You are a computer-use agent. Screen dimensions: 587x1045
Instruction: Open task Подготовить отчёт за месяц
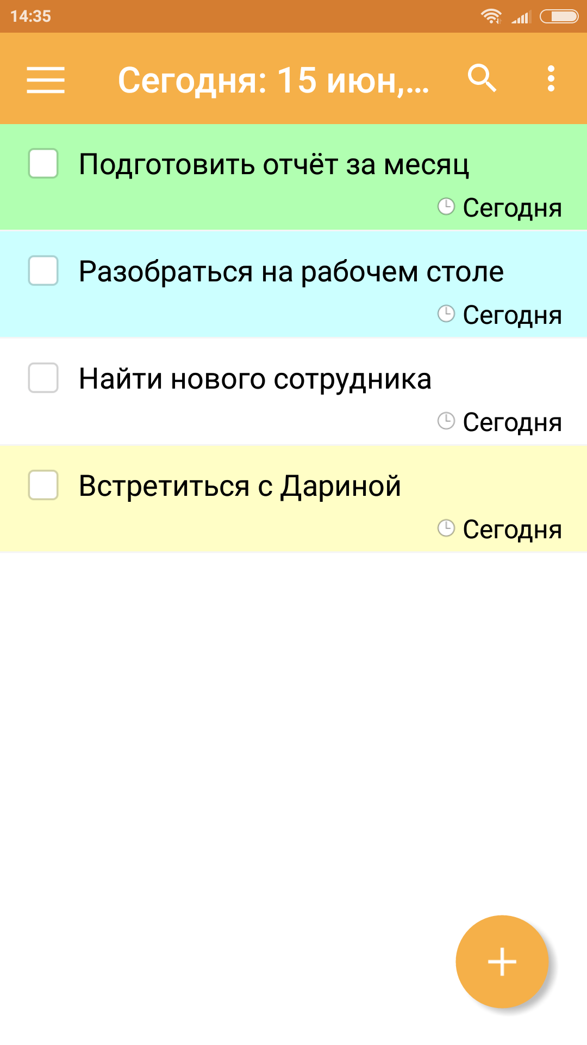click(x=273, y=164)
